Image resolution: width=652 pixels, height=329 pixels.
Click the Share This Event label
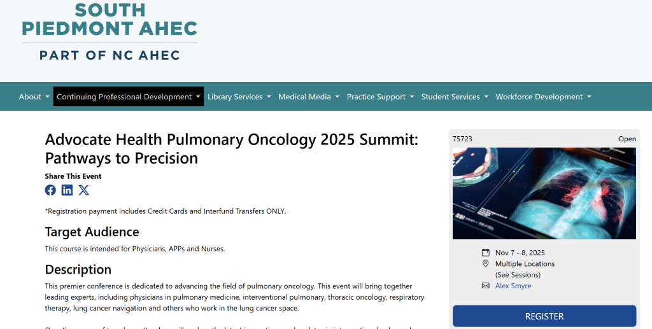tap(73, 176)
